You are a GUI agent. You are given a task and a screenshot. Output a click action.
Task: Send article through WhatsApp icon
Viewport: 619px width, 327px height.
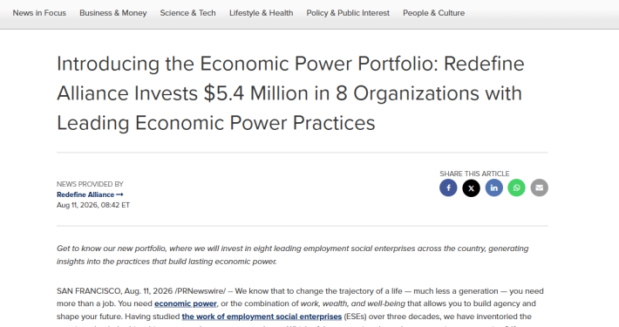(516, 187)
